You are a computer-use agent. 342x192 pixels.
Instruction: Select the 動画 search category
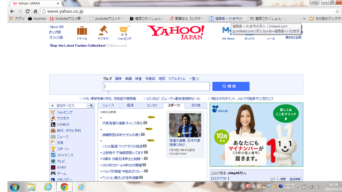128,79
